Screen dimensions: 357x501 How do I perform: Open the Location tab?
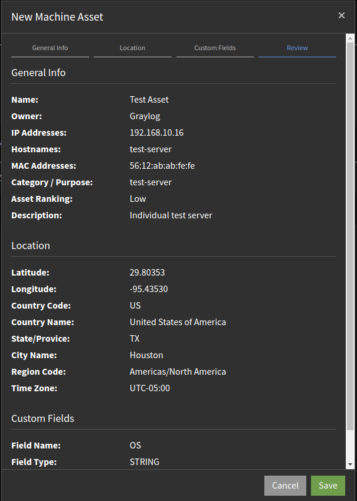(x=132, y=48)
